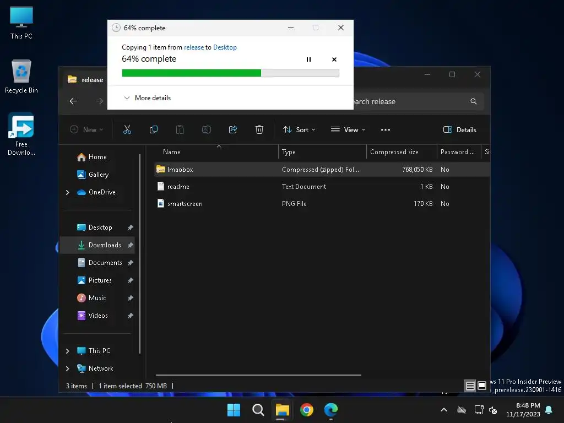Switch to large thumbnails view icon
564x423 pixels.
tap(482, 386)
